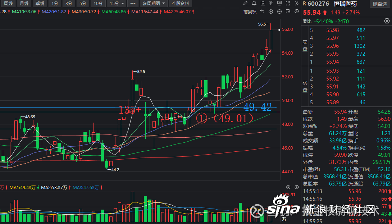Switch to 周线 weekly chart
Image resolution: width=392 pixels, height=224 pixels.
(x=8, y=4)
